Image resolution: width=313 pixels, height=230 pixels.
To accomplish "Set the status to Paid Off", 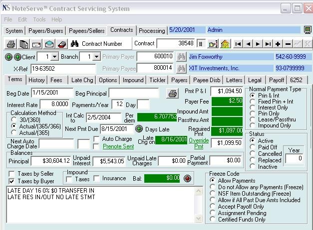I will click(252, 147).
